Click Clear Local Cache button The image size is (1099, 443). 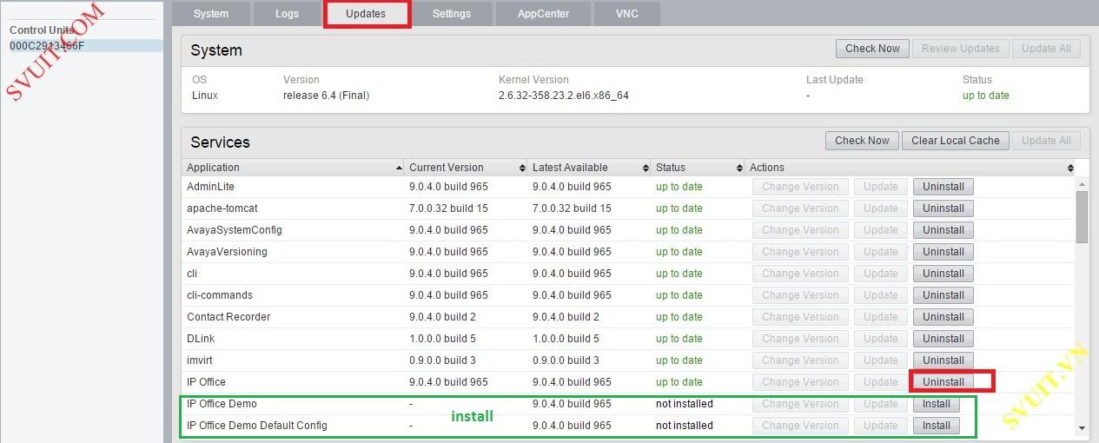point(955,141)
